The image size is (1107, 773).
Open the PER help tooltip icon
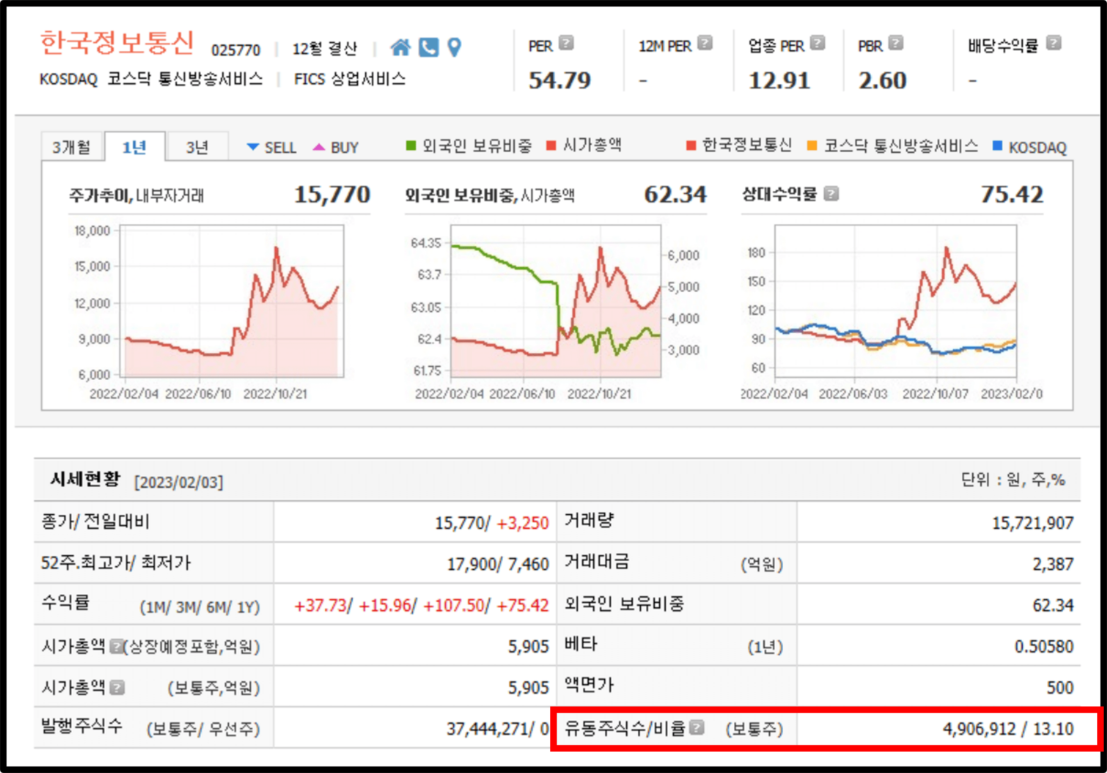[567, 43]
